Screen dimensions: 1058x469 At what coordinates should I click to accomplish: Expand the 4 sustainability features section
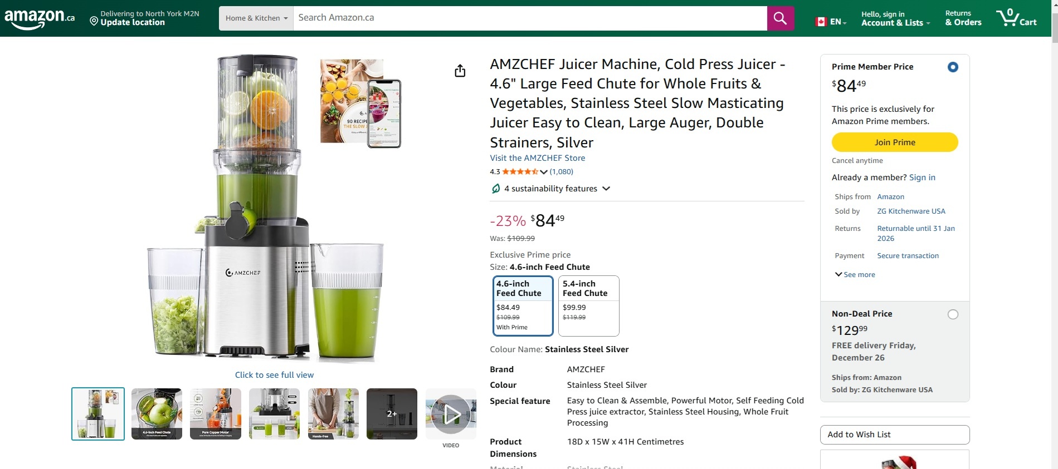[606, 189]
